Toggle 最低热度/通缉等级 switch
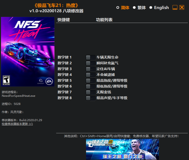 click(90, 86)
